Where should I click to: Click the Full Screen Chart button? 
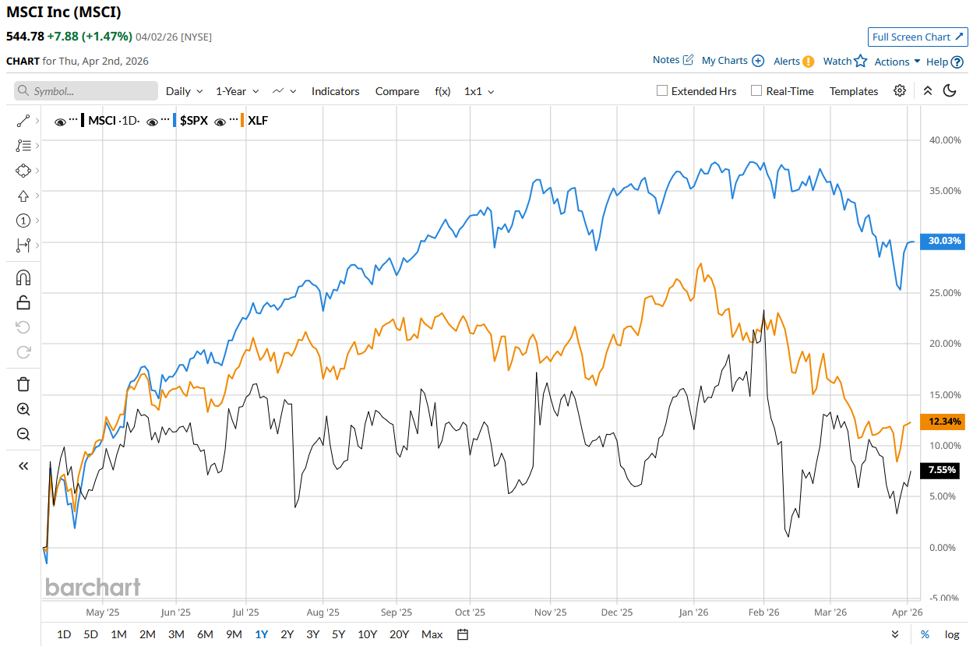[917, 37]
